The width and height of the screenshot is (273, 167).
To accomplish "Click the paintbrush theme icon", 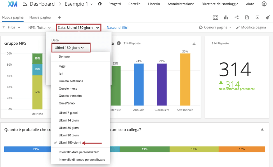I will pos(268,17).
